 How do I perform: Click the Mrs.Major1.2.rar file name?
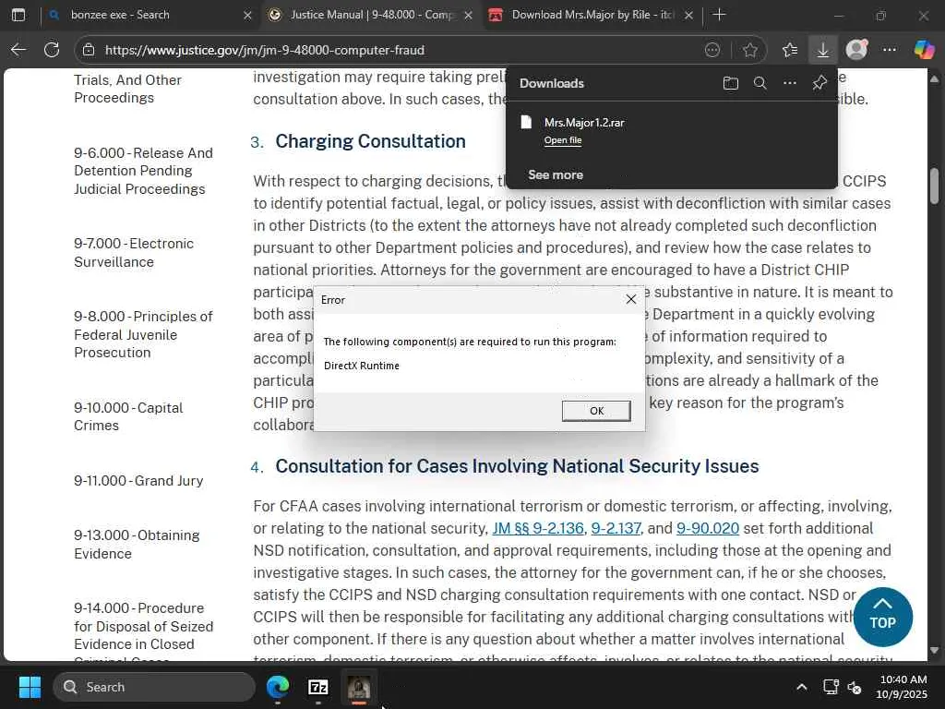point(584,123)
